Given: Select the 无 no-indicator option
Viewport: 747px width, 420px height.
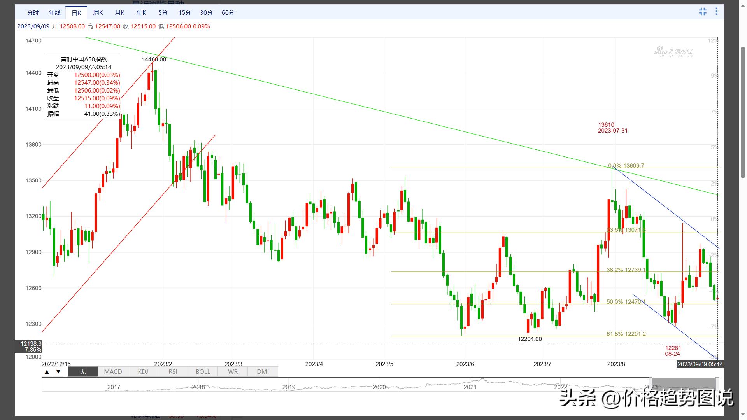Looking at the screenshot, I should (83, 372).
